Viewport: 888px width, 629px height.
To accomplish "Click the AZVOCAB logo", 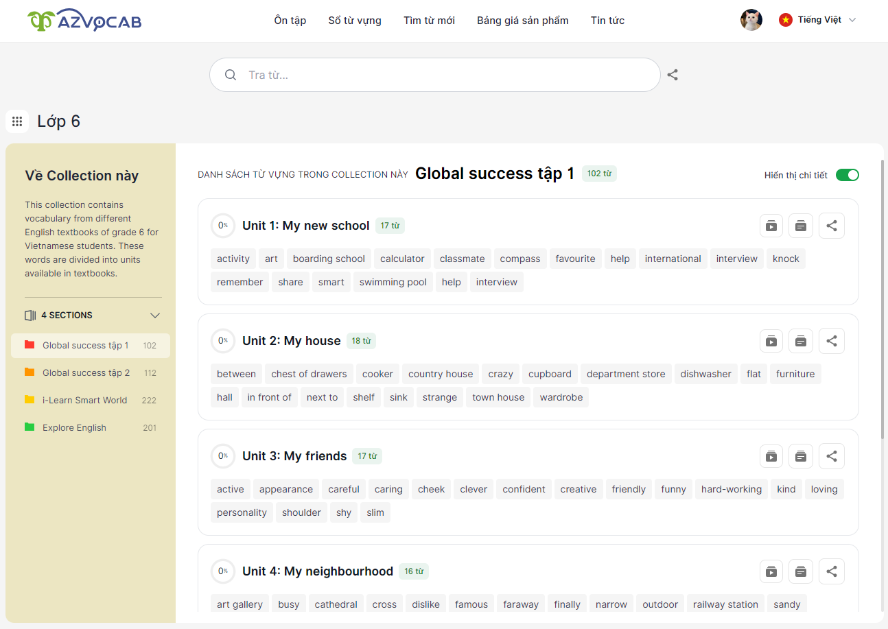I will (84, 21).
